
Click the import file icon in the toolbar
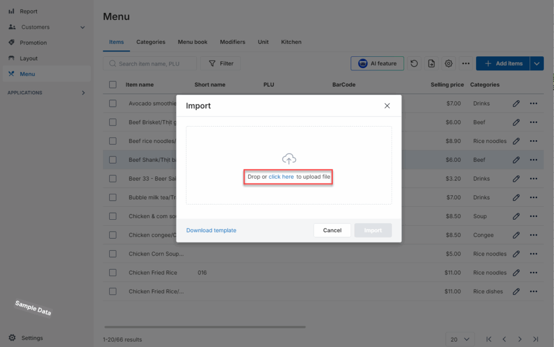point(431,64)
